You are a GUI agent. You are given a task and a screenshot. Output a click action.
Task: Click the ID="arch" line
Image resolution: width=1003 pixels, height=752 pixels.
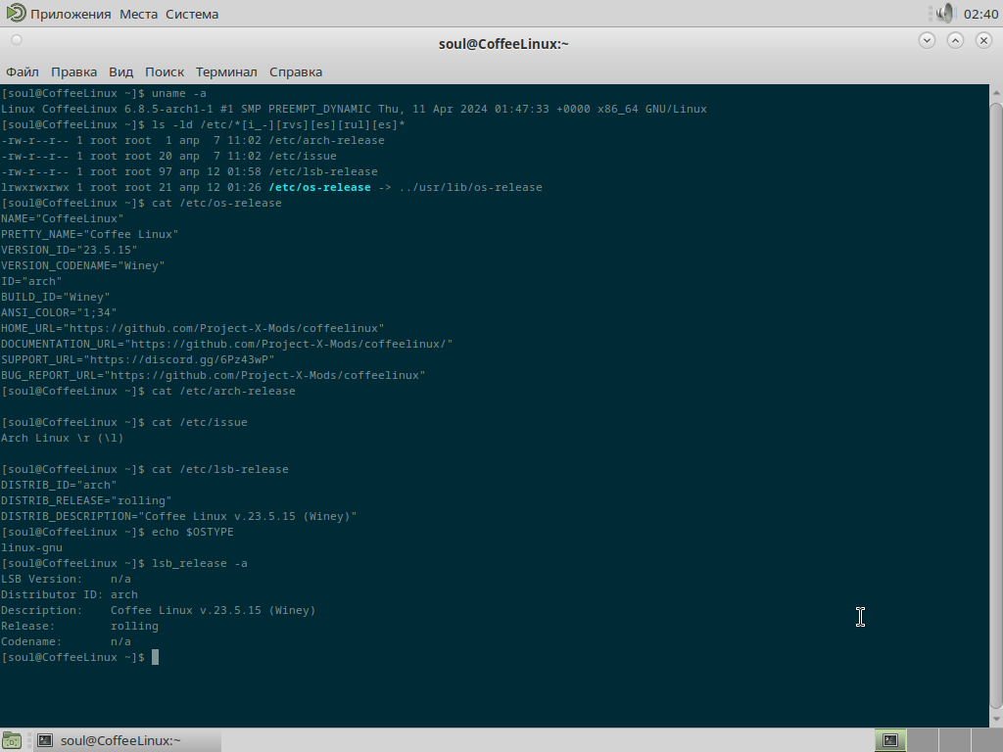(32, 281)
